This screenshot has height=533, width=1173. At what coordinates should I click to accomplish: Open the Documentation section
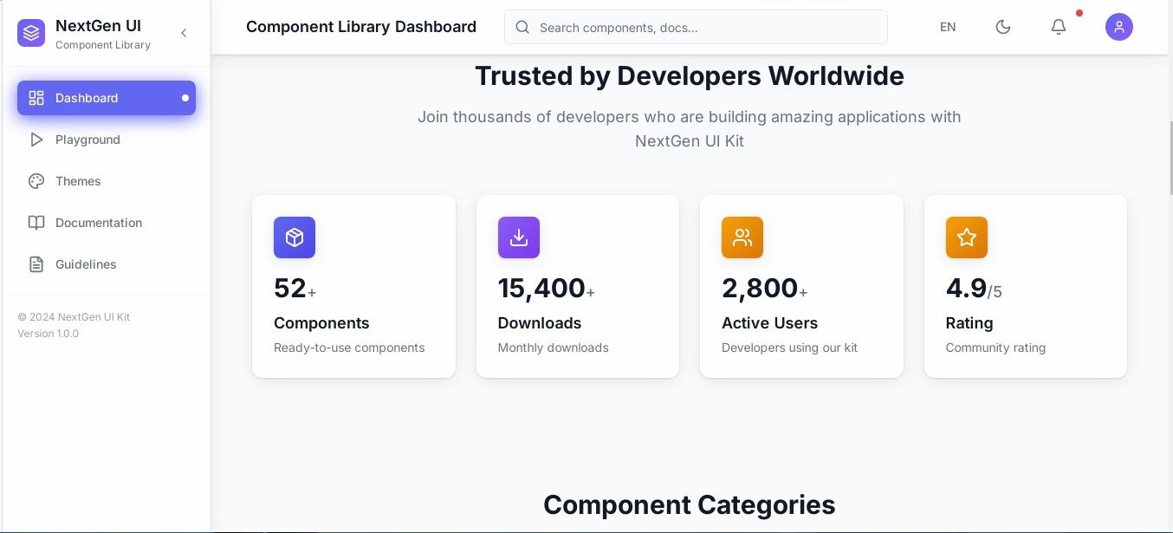98,223
